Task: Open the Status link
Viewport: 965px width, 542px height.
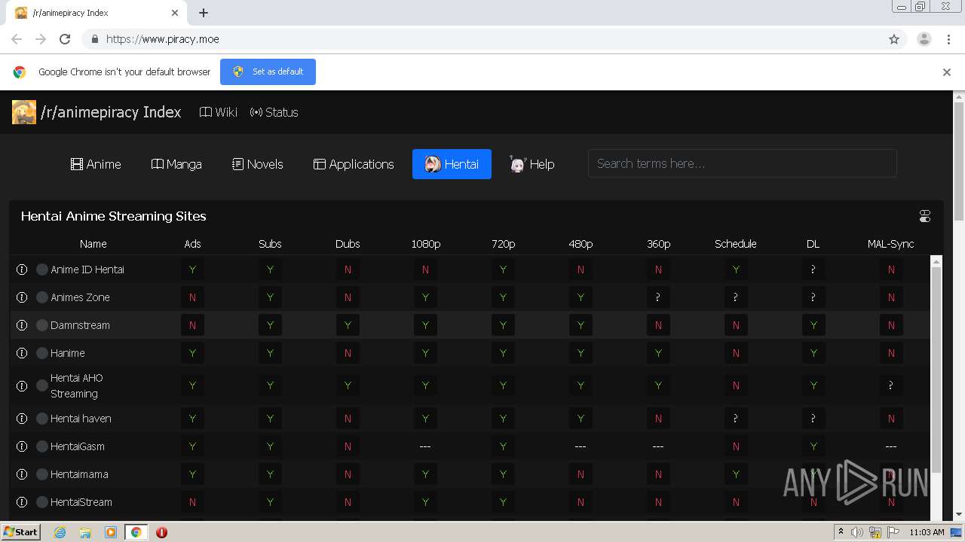Action: tap(274, 112)
